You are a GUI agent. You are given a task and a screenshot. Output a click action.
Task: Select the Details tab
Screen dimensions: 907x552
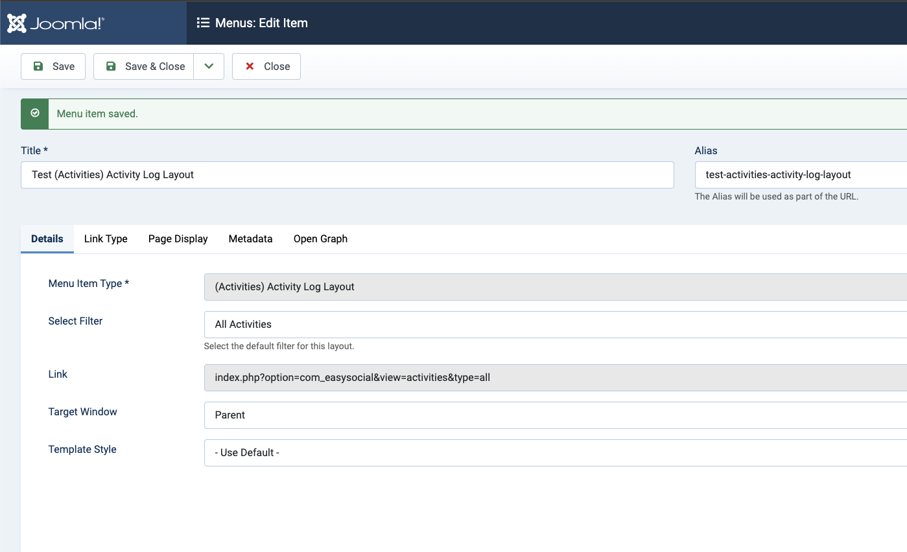47,239
